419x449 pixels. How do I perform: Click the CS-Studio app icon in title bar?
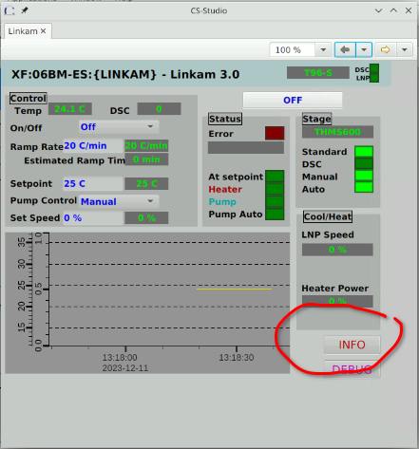[10, 10]
